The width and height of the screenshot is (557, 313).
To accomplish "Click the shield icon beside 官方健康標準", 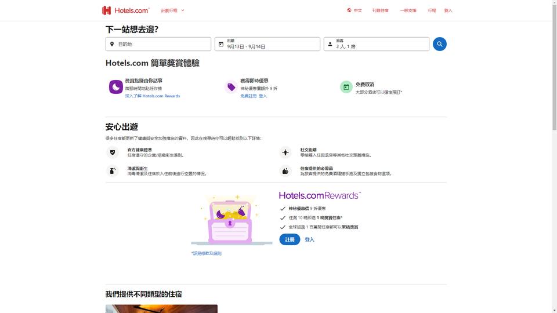I will pos(113,152).
